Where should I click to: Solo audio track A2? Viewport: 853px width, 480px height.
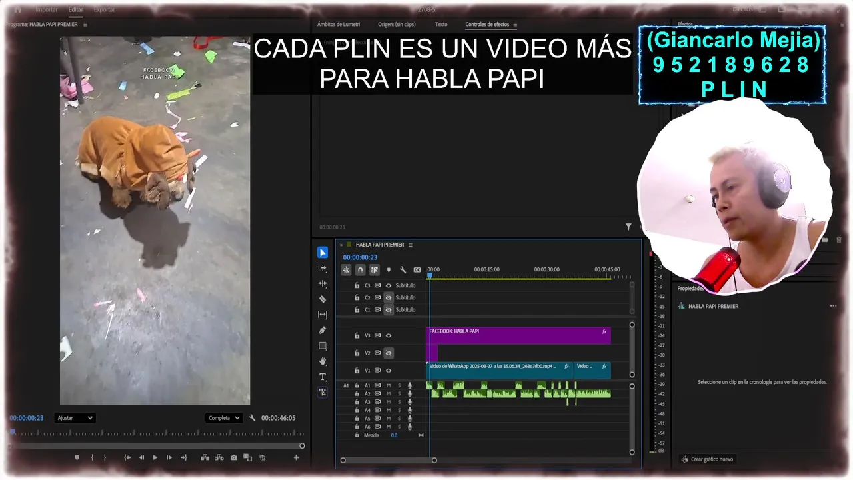[399, 394]
